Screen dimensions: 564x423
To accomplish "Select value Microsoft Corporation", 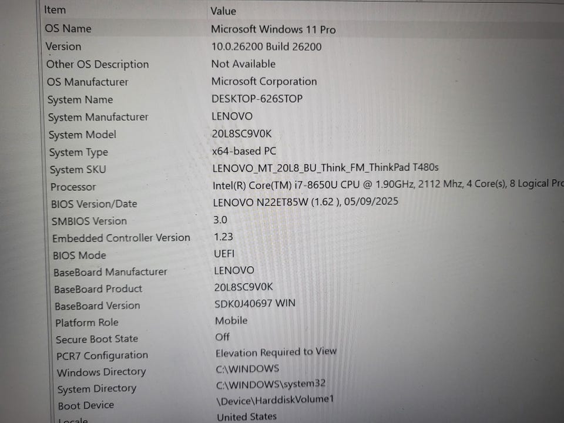I will [264, 82].
